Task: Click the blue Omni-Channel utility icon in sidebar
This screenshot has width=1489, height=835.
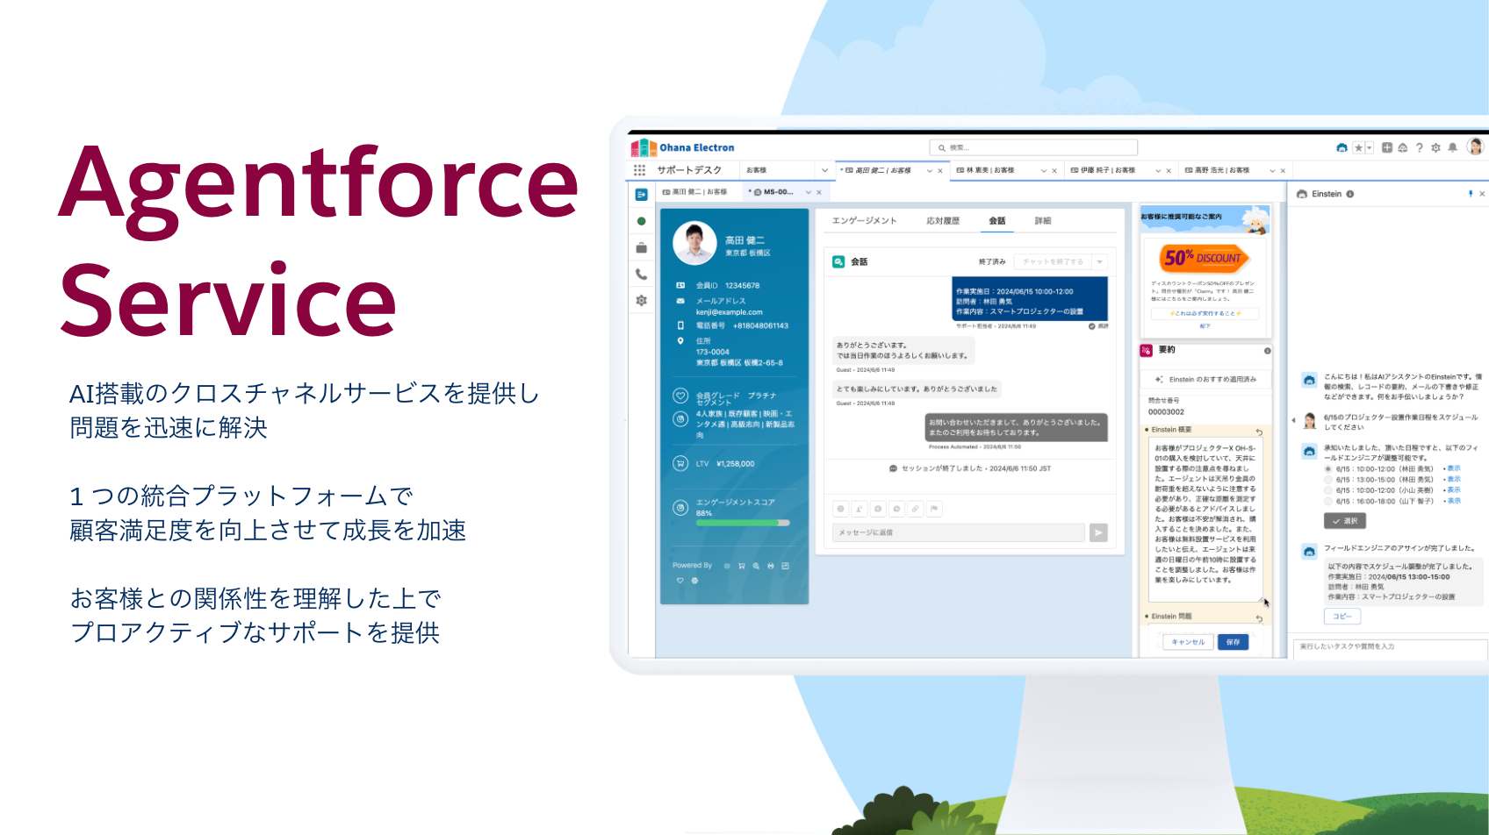Action: [641, 194]
